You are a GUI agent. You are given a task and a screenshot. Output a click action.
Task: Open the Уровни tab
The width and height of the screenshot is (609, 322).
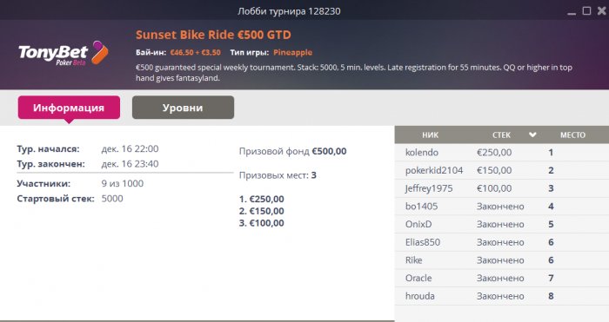coord(183,108)
